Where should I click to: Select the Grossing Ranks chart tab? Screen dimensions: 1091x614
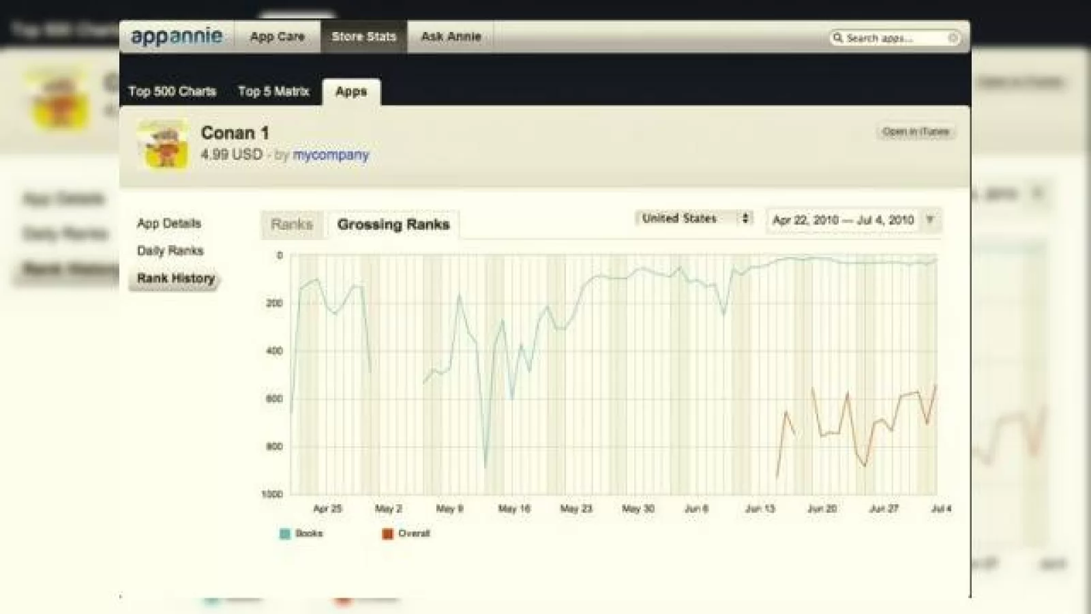[393, 224]
